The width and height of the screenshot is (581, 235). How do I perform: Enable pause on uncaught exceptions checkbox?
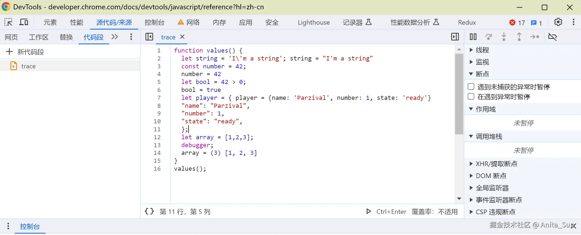tap(471, 86)
